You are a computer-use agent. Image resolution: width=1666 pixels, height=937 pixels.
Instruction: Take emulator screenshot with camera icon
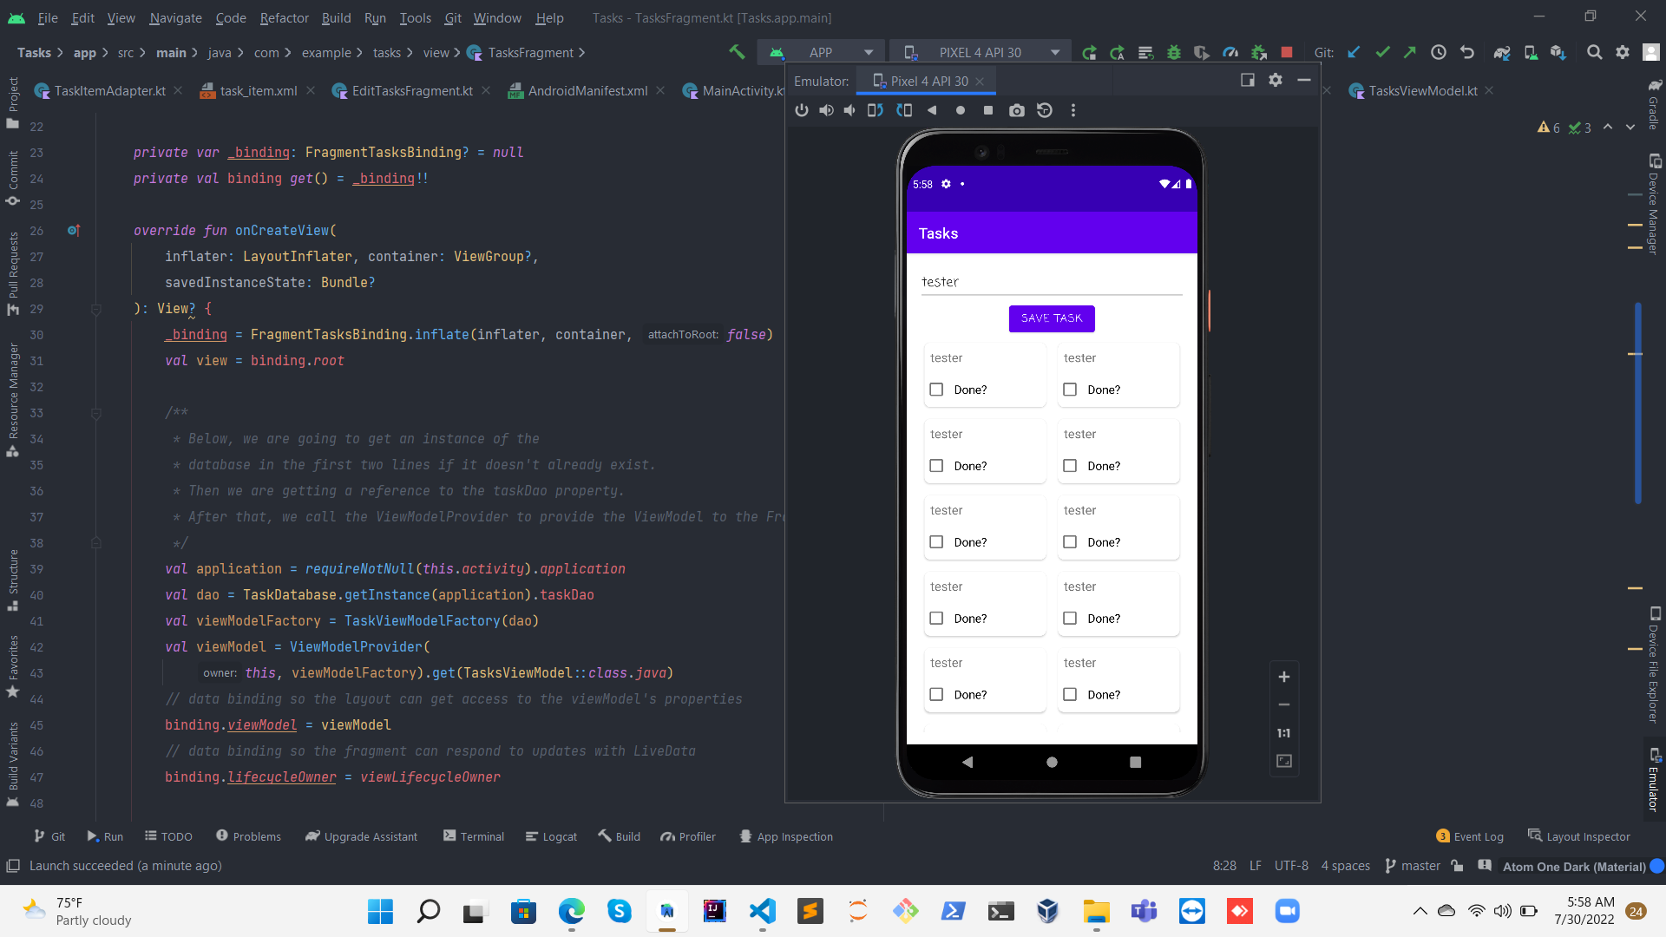click(1016, 110)
